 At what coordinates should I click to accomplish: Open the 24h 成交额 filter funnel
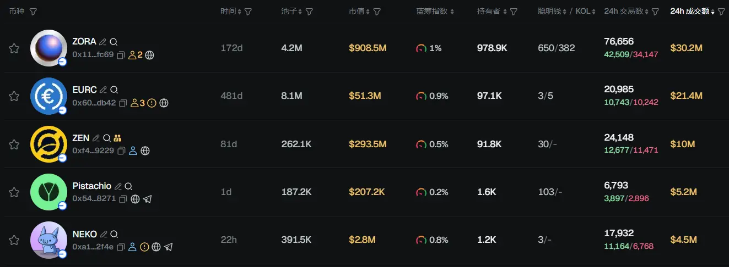click(721, 12)
